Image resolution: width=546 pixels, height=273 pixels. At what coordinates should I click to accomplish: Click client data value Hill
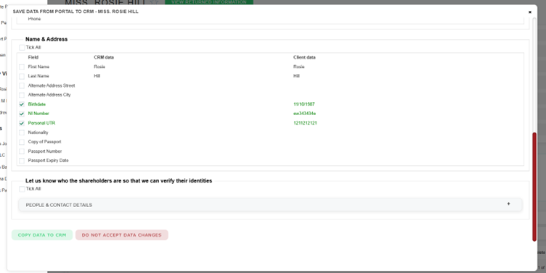pos(296,76)
